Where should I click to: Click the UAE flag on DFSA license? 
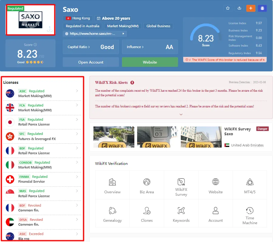(10, 222)
